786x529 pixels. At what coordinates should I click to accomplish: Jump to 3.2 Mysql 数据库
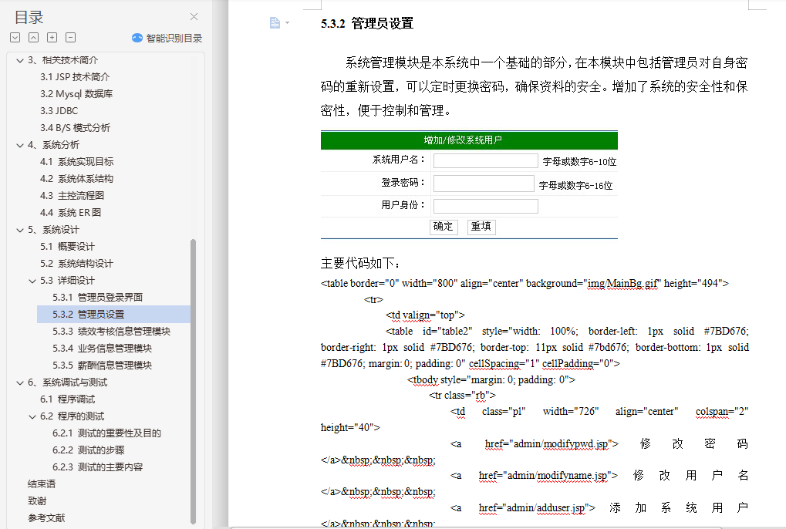point(76,94)
